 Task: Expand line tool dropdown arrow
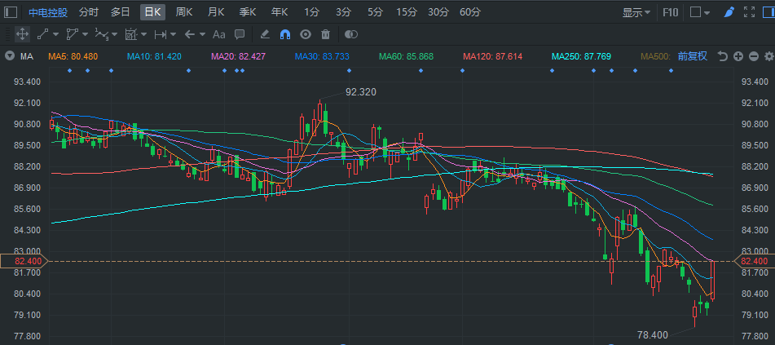click(x=55, y=34)
